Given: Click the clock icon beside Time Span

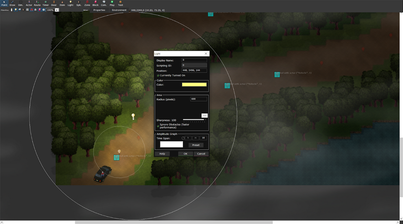Looking at the screenshot, I should pos(183,138).
